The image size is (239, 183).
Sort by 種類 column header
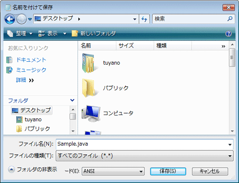tap(173, 46)
